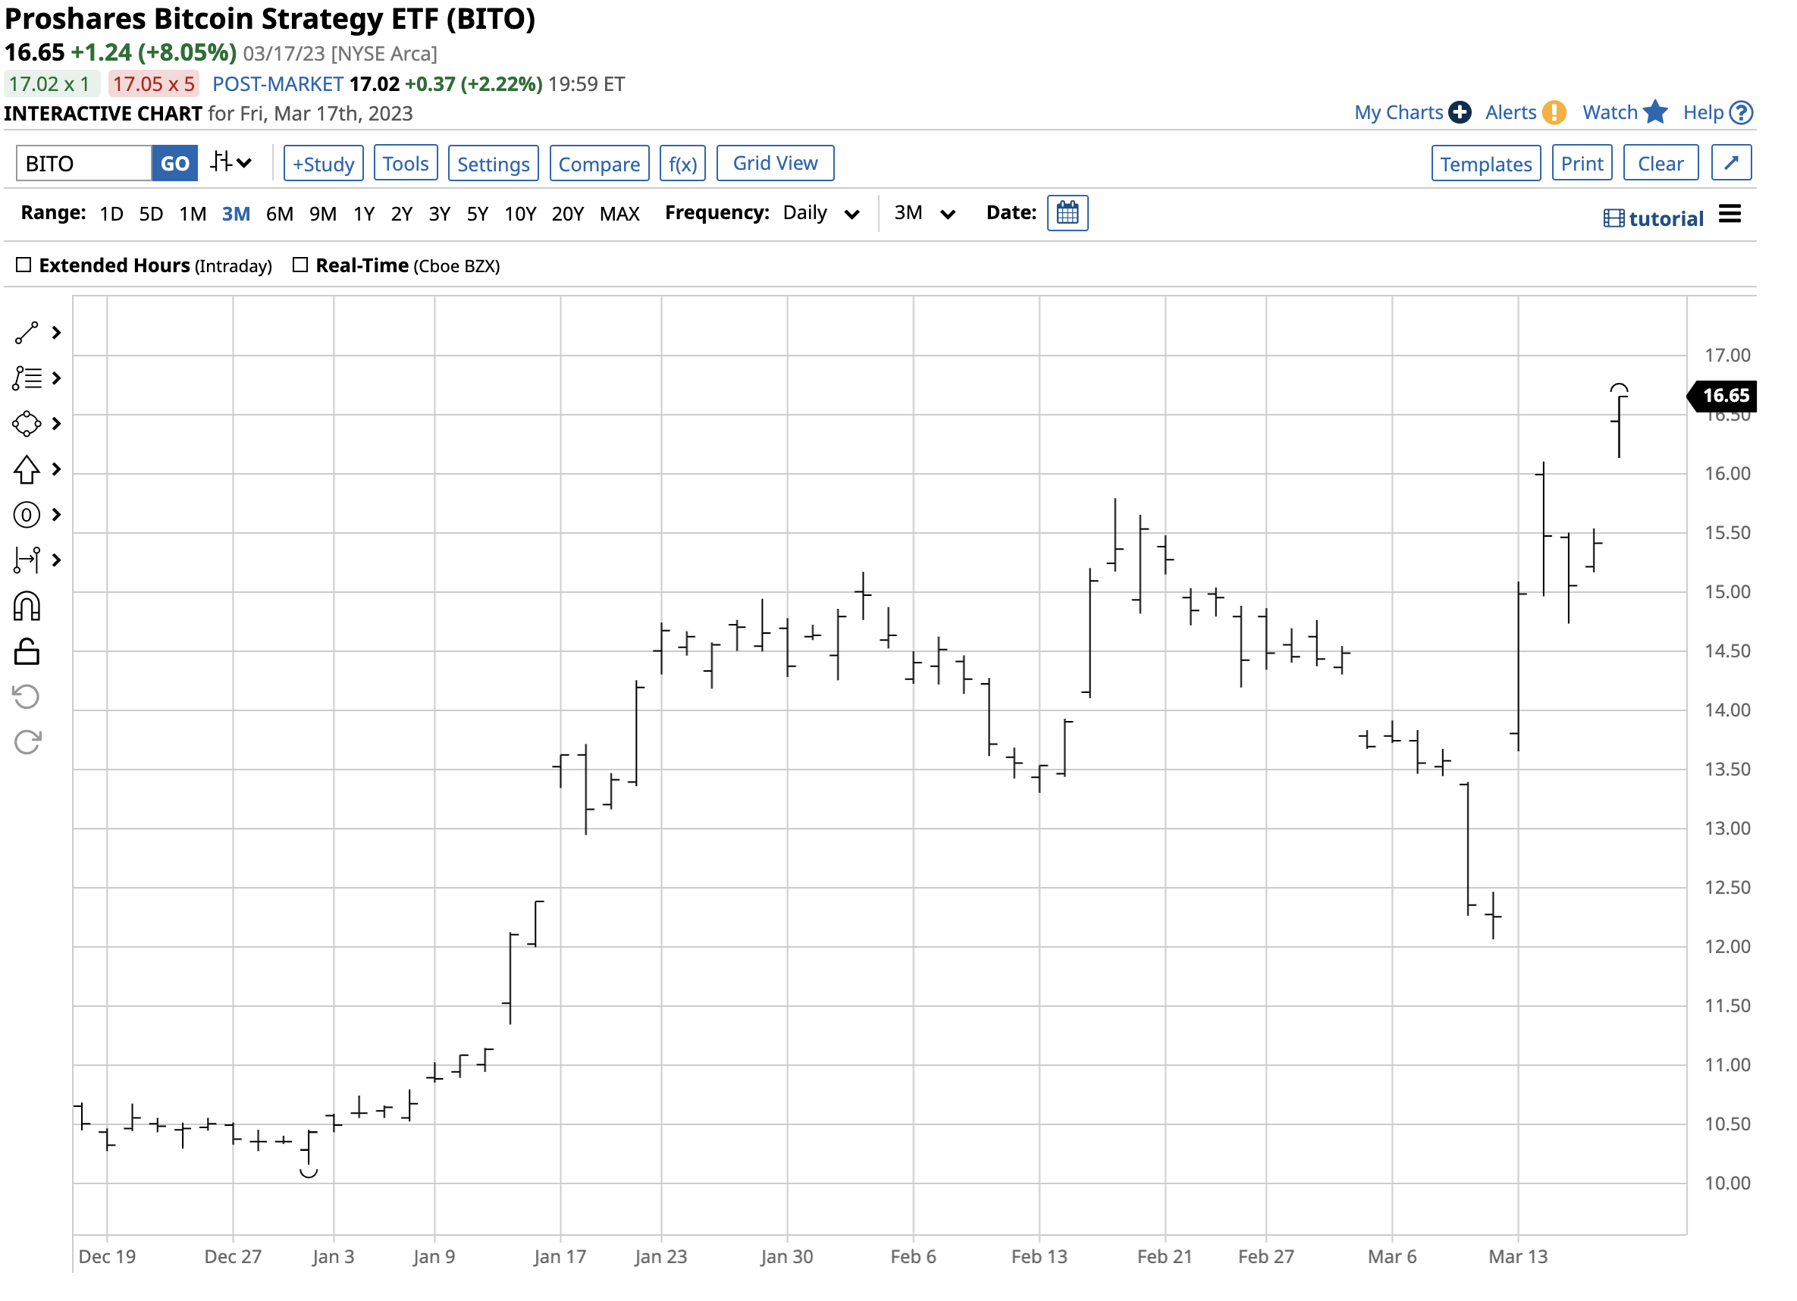Enable Real-Time Cboe BZX checkbox

(x=300, y=265)
